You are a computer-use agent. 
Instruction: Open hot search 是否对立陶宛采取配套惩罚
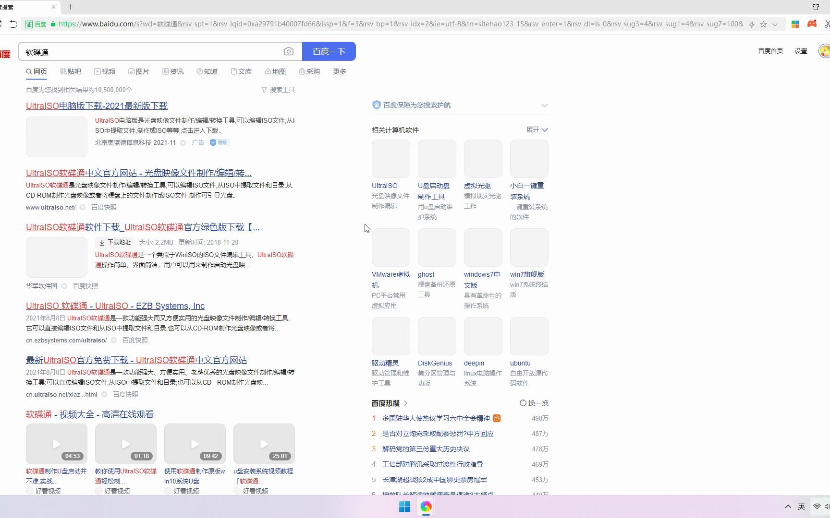[x=438, y=434]
